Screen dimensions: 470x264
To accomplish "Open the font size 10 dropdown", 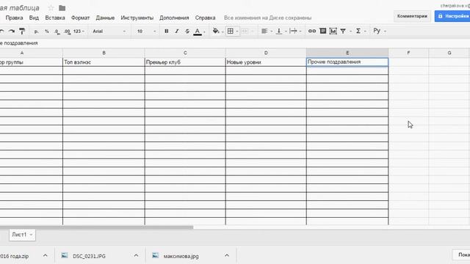I will coord(146,31).
